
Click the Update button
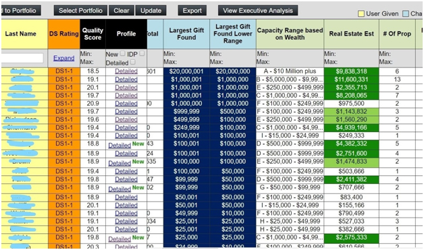pos(151,11)
